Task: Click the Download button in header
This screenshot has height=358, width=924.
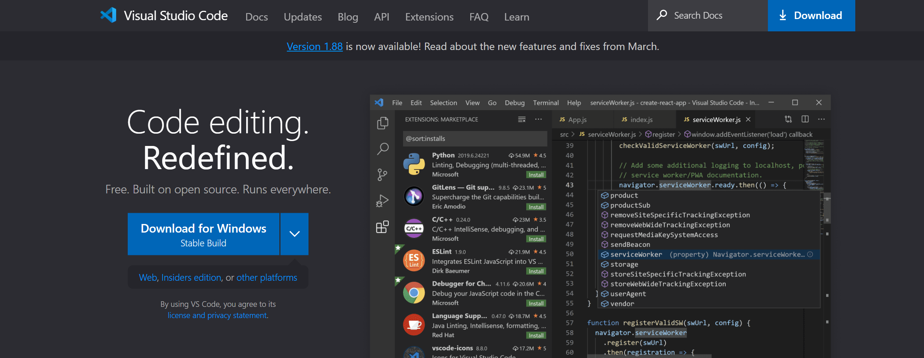Action: [x=811, y=15]
